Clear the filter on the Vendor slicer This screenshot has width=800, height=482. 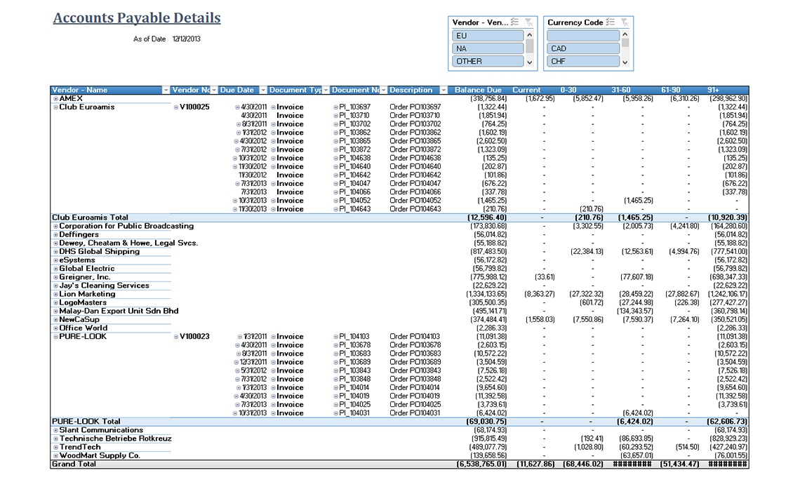pos(528,22)
